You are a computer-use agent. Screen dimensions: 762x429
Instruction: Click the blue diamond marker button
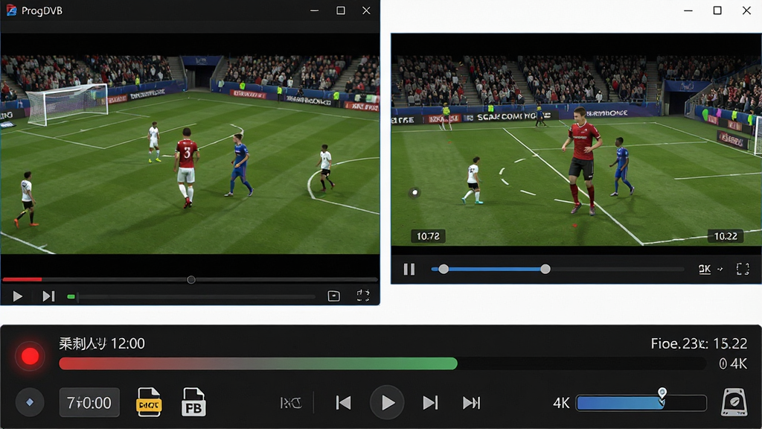click(x=30, y=402)
